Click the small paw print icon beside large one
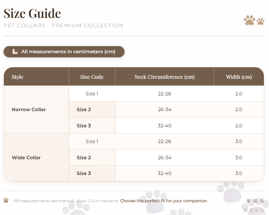 pos(260,21)
